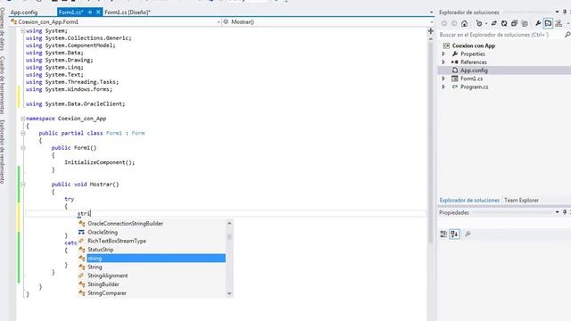Click the class icon beside StatusStrip suggestion

tap(82, 250)
